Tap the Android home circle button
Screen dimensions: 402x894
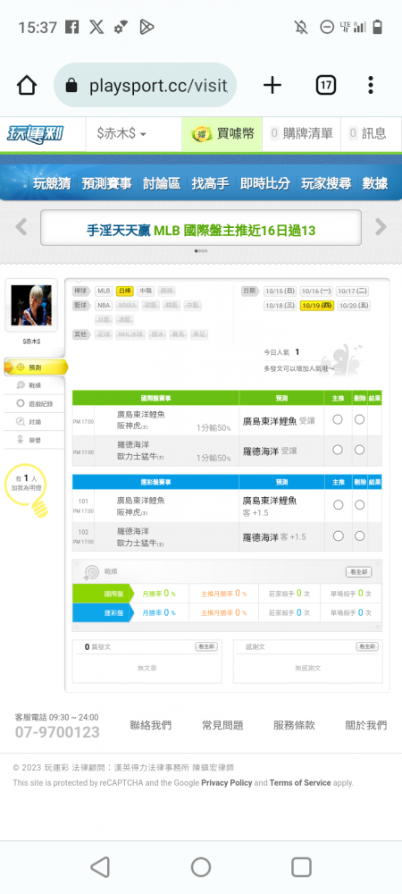coord(201,867)
